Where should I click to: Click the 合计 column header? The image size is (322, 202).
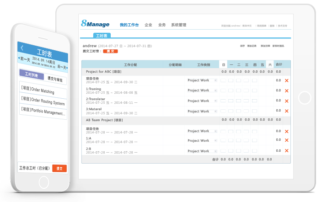coord(279,64)
